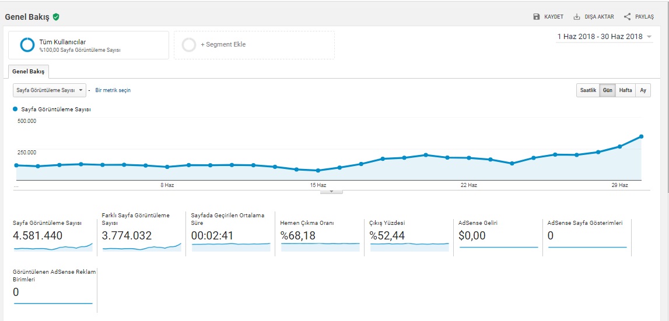
Task: Click the green verified shield icon
Action: coord(56,17)
